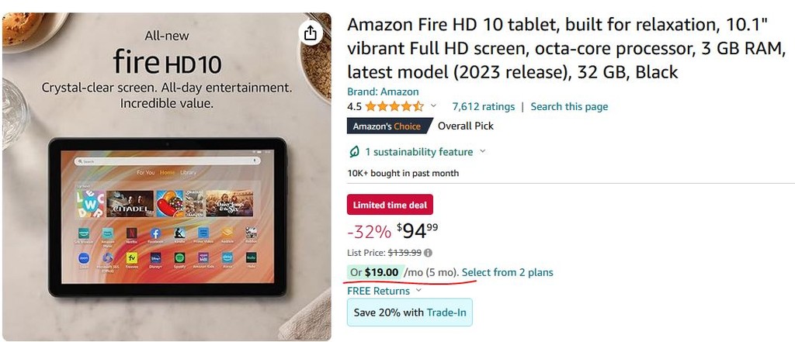Image resolution: width=795 pixels, height=342 pixels.
Task: Click the green sustainability leaf icon
Action: (355, 151)
